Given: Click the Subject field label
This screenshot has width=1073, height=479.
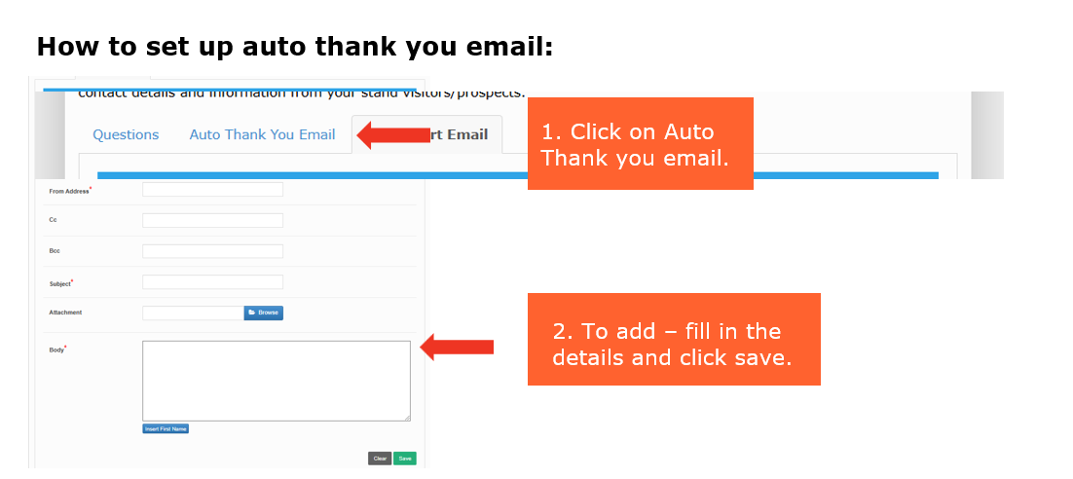Looking at the screenshot, I should [x=59, y=283].
